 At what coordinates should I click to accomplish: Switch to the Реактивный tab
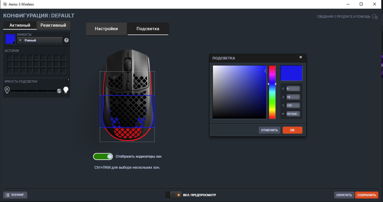click(53, 25)
